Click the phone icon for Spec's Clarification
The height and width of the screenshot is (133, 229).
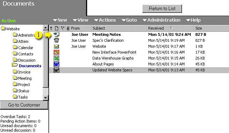click(x=56, y=40)
